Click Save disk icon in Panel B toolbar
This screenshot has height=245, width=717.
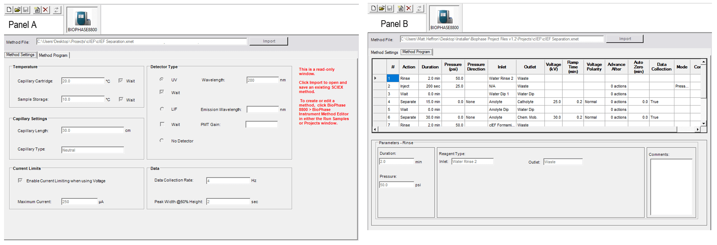click(x=390, y=8)
